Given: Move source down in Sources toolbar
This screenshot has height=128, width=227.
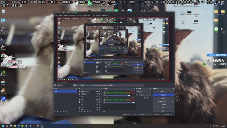Looking at the screenshot, I should [x=90, y=112].
